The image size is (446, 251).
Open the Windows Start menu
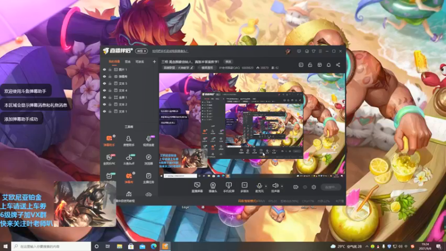click(x=6, y=246)
